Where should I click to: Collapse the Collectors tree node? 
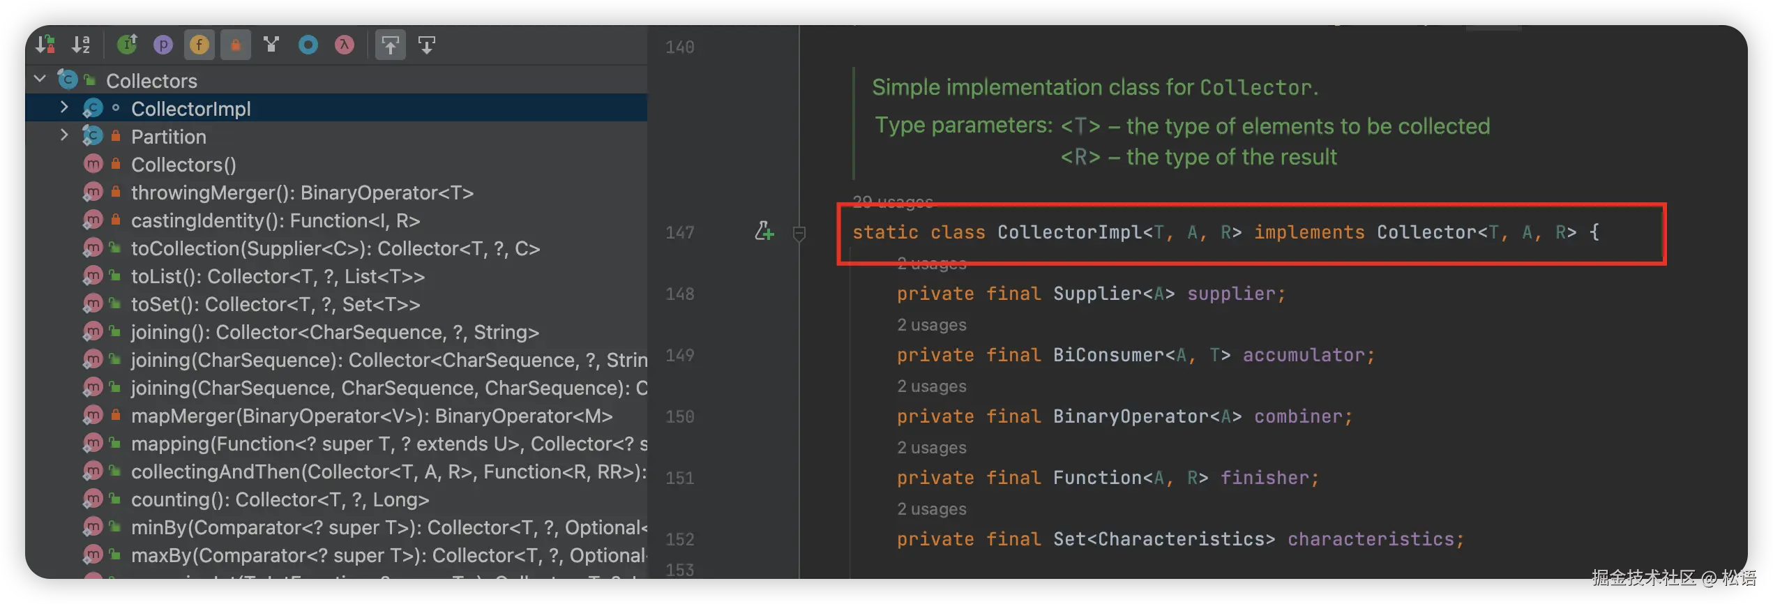40,80
